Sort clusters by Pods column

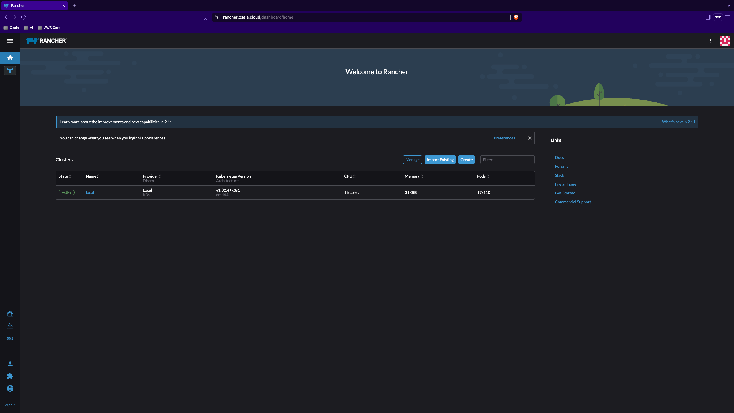[x=483, y=176]
